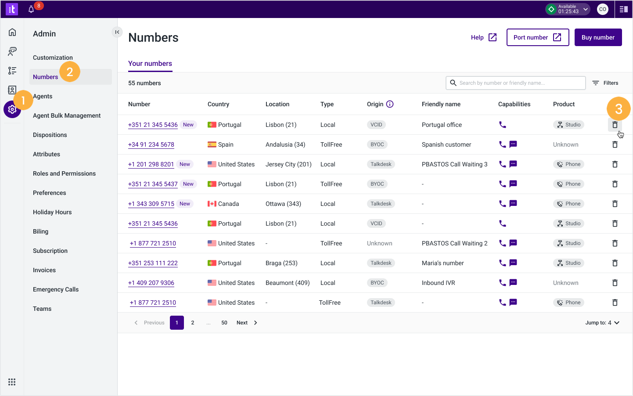
Task: Click the Buy number button
Action: click(x=598, y=37)
